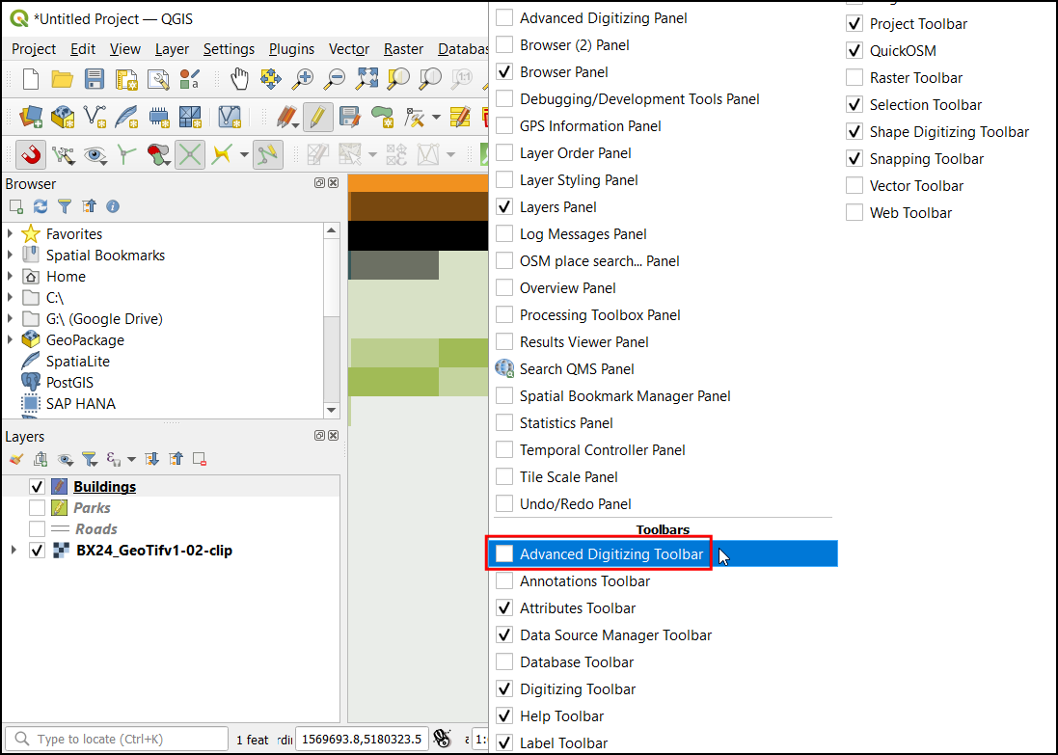This screenshot has height=755, width=1058.
Task: Enable the Advanced Digitizing Toolbar checkbox
Action: 504,553
